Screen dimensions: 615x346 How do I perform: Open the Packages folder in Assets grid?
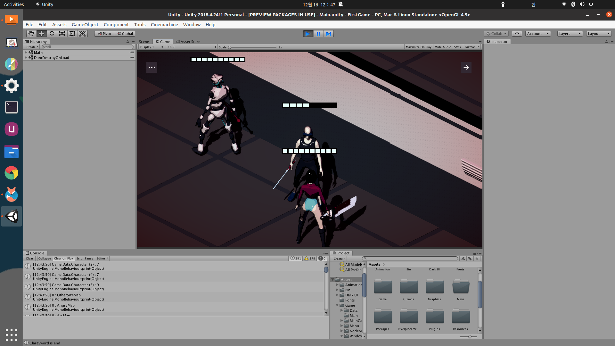tap(383, 319)
